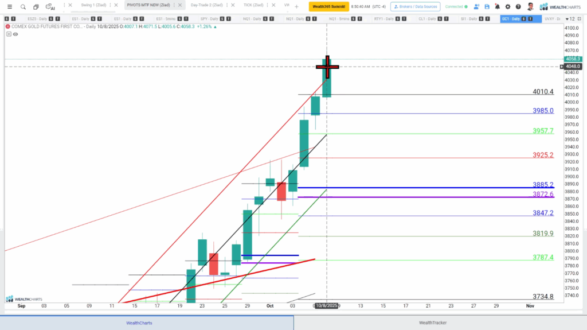Toggle chart visibility eye icon
This screenshot has width=587, height=330.
click(15, 34)
